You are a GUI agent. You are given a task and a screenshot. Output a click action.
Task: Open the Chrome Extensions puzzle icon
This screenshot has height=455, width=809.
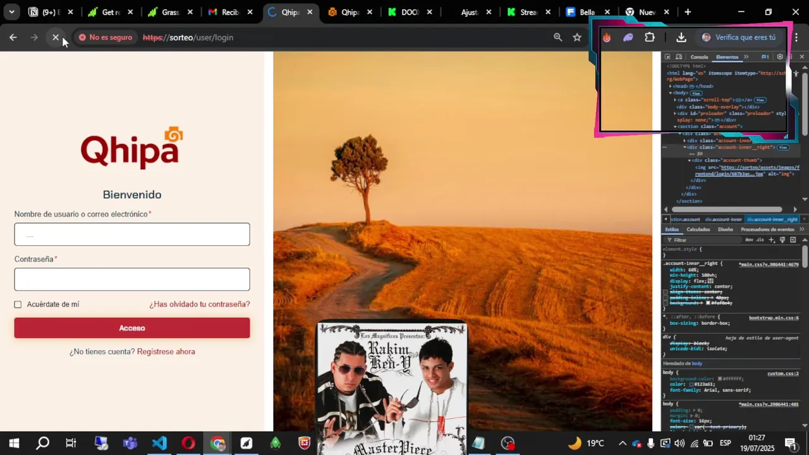(650, 37)
